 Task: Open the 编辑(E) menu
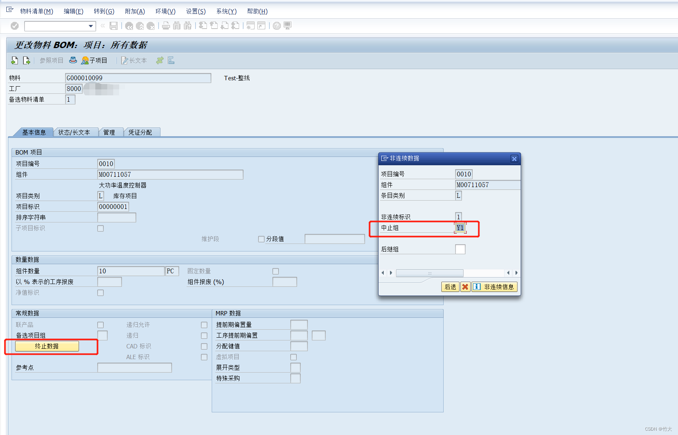click(73, 11)
